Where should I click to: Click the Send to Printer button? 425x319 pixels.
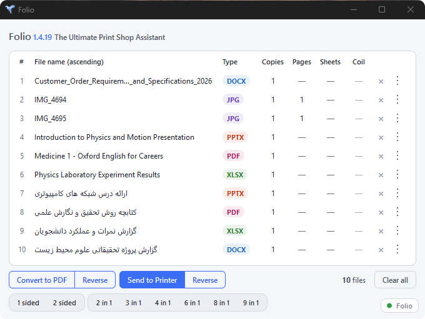click(x=152, y=280)
